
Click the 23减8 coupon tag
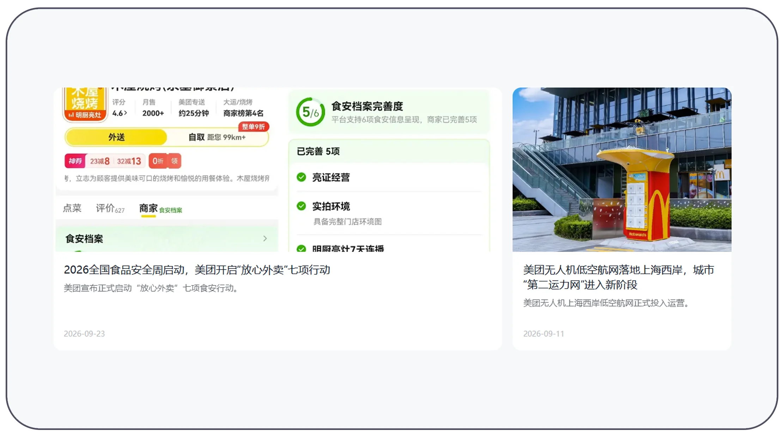coord(100,161)
